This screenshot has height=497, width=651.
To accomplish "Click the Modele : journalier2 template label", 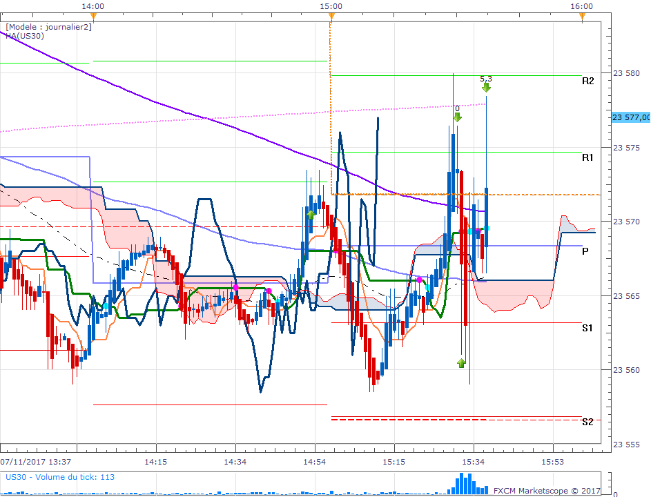I will [48, 27].
